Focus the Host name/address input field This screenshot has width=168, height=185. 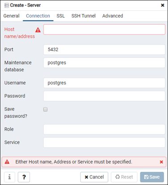tap(104, 30)
